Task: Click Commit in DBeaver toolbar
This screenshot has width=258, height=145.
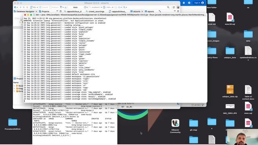Action: click(44, 7)
